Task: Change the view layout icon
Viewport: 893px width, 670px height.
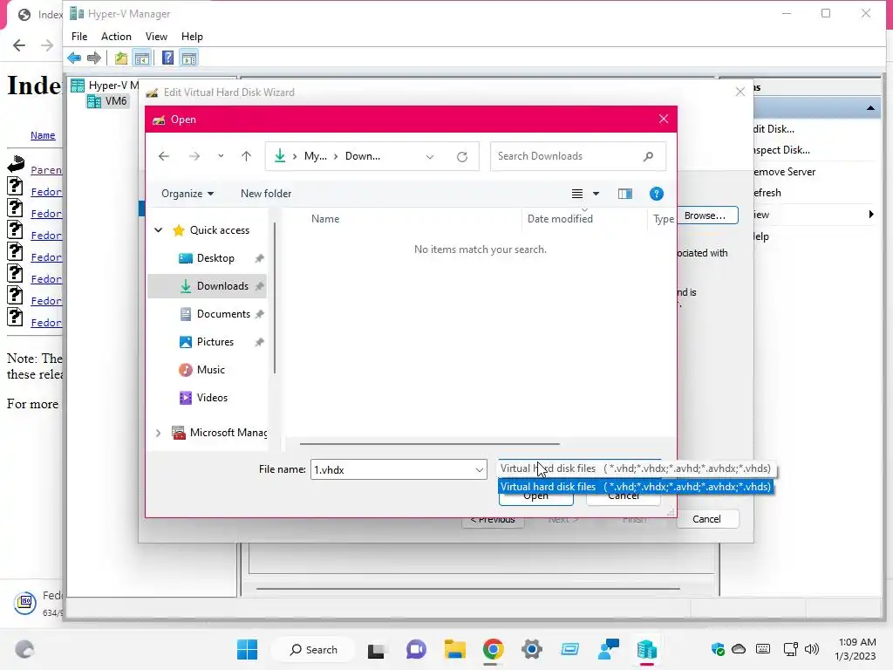Action: [577, 194]
